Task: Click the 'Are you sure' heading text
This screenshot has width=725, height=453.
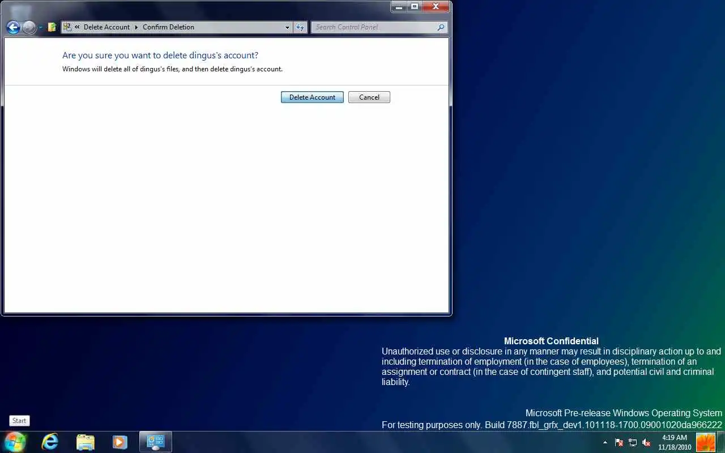Action: pyautogui.click(x=160, y=55)
